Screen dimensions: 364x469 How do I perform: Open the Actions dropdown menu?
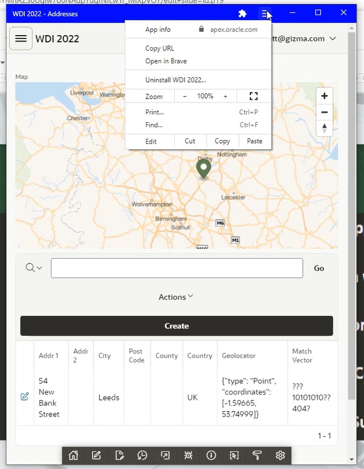coord(176,297)
